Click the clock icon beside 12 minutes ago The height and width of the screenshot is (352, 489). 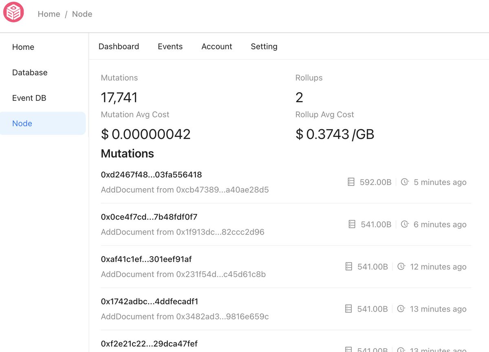click(402, 266)
